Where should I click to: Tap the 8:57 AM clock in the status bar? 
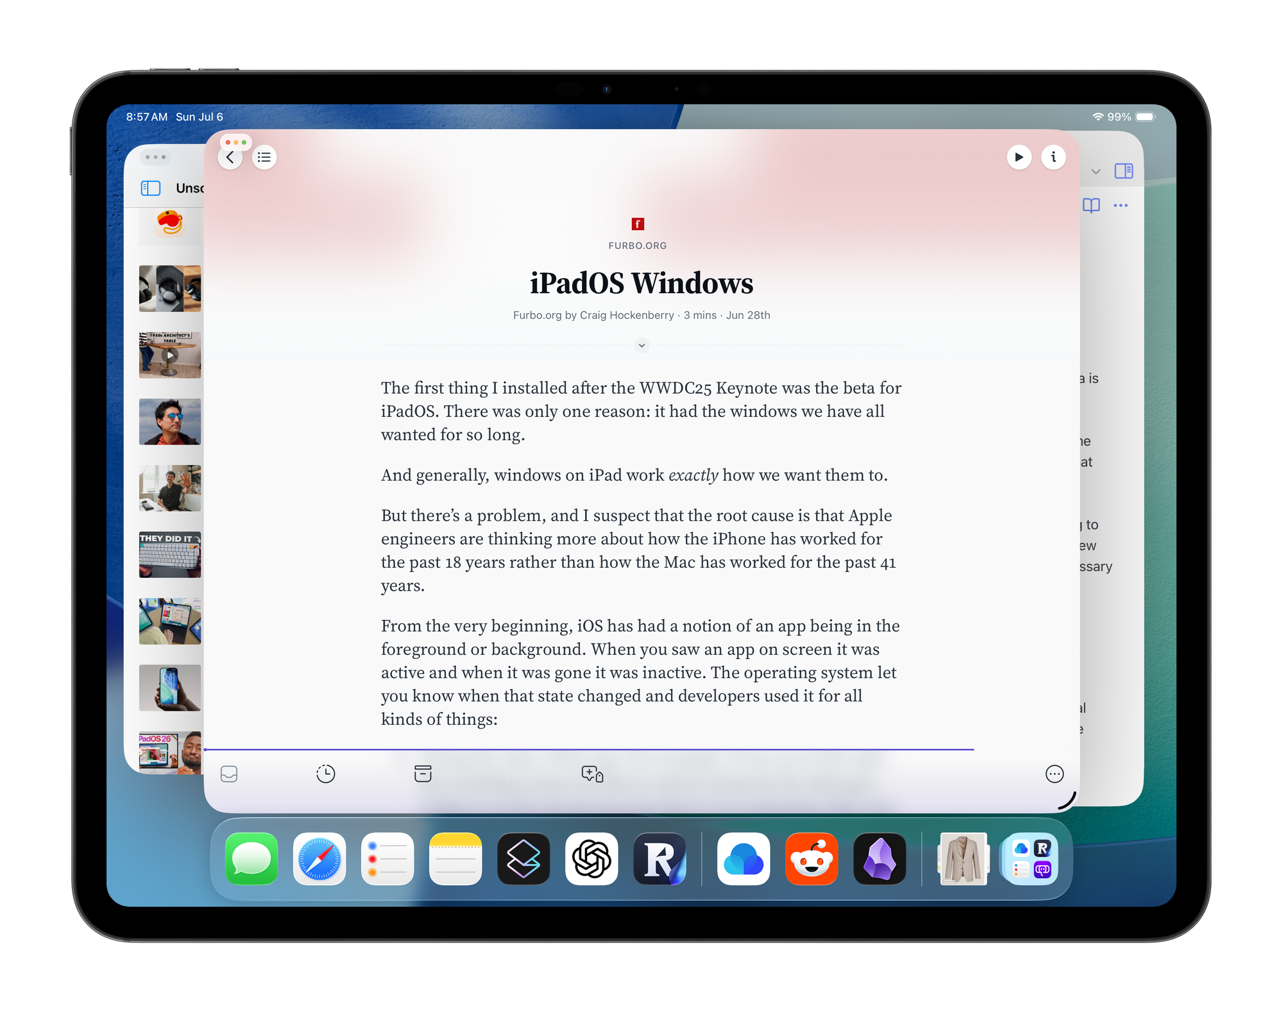click(x=147, y=117)
